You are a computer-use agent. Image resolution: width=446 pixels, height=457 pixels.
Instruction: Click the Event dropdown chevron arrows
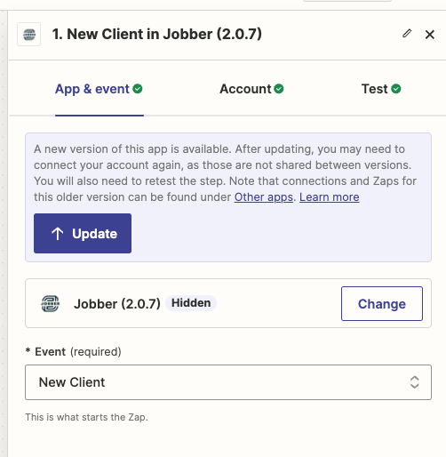pyautogui.click(x=415, y=382)
